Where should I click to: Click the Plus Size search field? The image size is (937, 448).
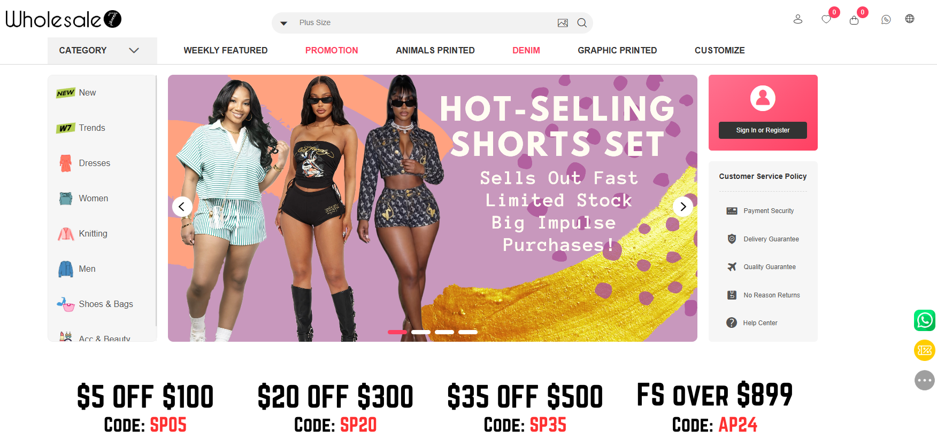click(423, 23)
